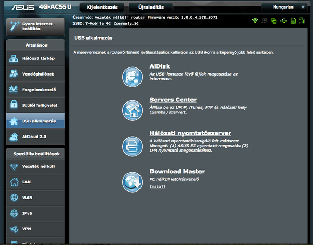Click the ASUS logo
The height and width of the screenshot is (245, 313).
(x=23, y=8)
